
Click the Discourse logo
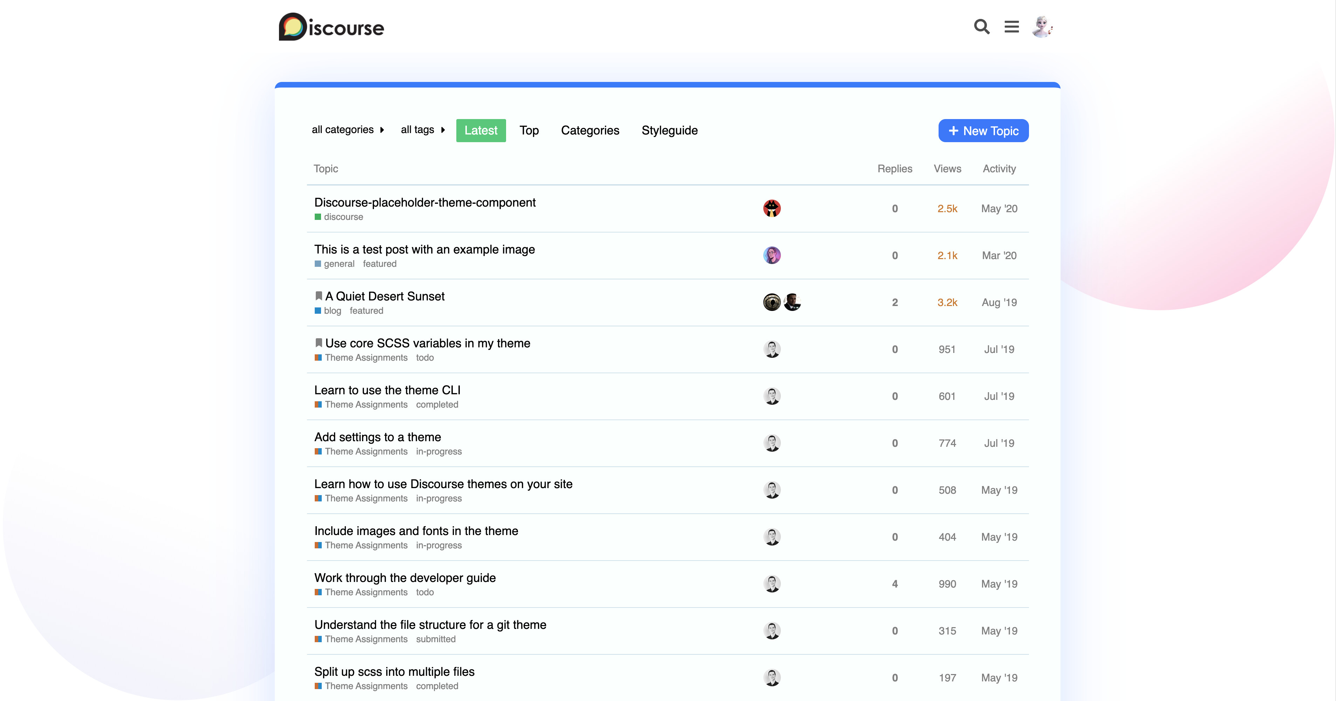point(332,27)
